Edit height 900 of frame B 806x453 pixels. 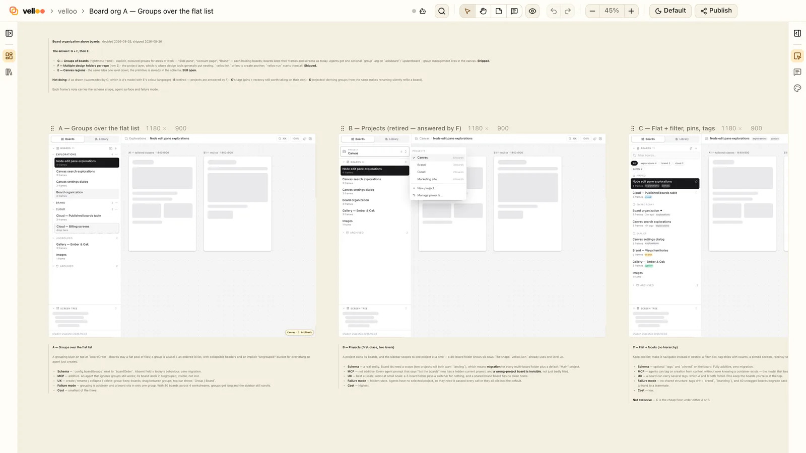[x=503, y=128]
